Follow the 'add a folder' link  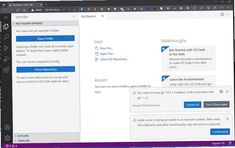[61, 50]
